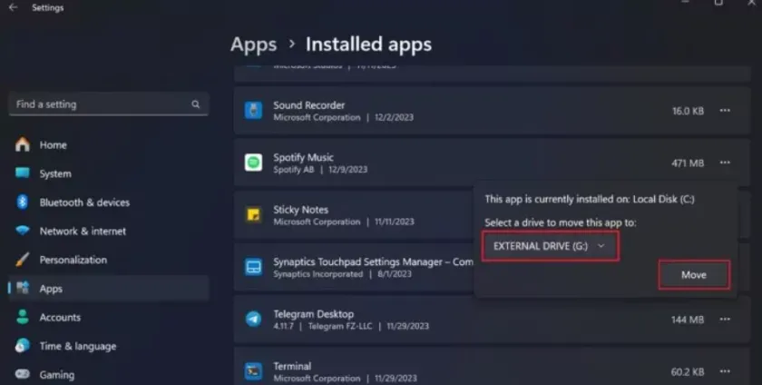Click the Spotify Music app icon
This screenshot has height=385, width=762.
253,163
